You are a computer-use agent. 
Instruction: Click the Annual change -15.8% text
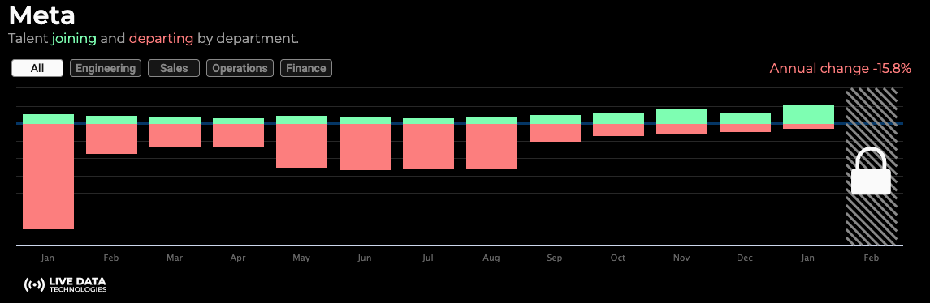coord(840,68)
